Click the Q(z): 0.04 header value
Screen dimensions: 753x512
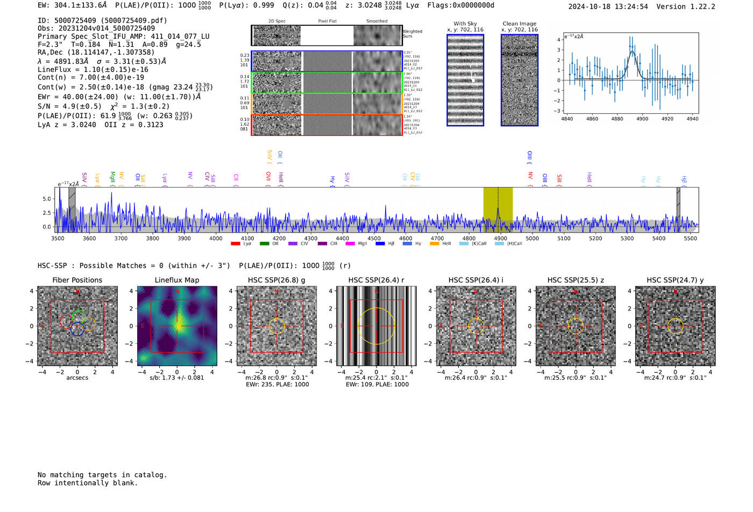[309, 5]
